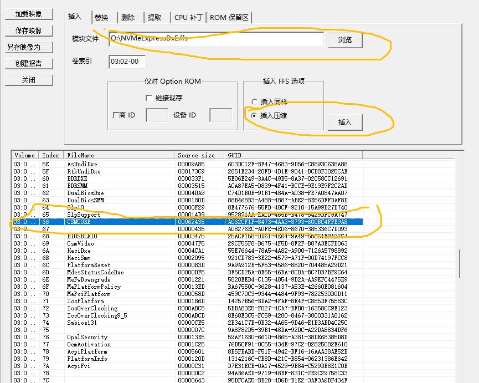Screen dimensions: 479x383
Task: Select the OemActivation row
Action: point(188,345)
